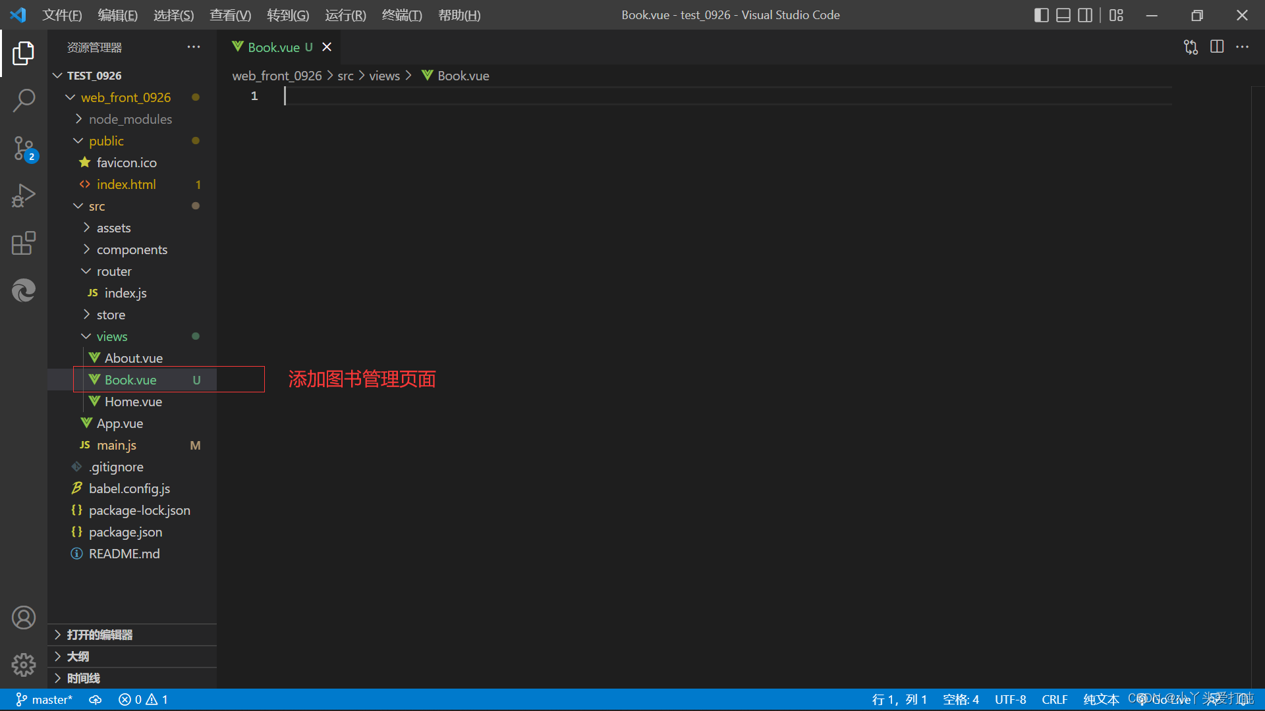Click the compare changes editor icon
Viewport: 1265px width, 711px height.
[1191, 47]
